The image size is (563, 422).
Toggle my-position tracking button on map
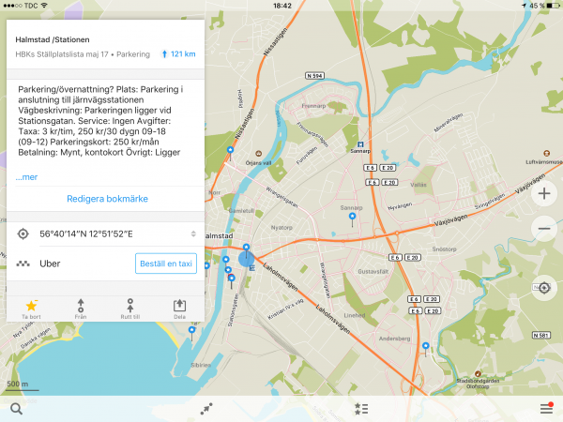click(544, 286)
